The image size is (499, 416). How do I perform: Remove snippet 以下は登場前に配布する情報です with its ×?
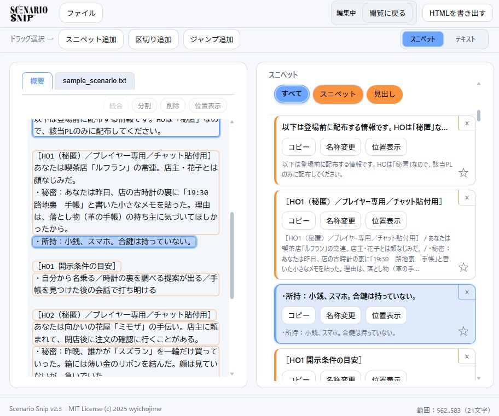point(467,124)
